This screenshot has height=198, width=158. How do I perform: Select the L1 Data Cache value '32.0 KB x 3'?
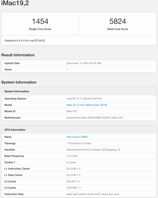73,175
